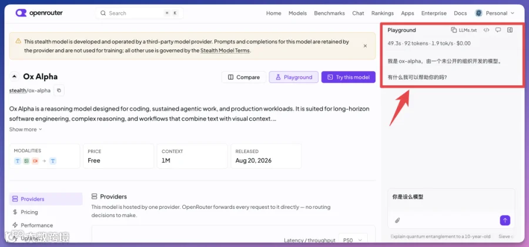Viewport: 529px width, 247px height.
Task: Click the 1M context value
Action: 166,161
